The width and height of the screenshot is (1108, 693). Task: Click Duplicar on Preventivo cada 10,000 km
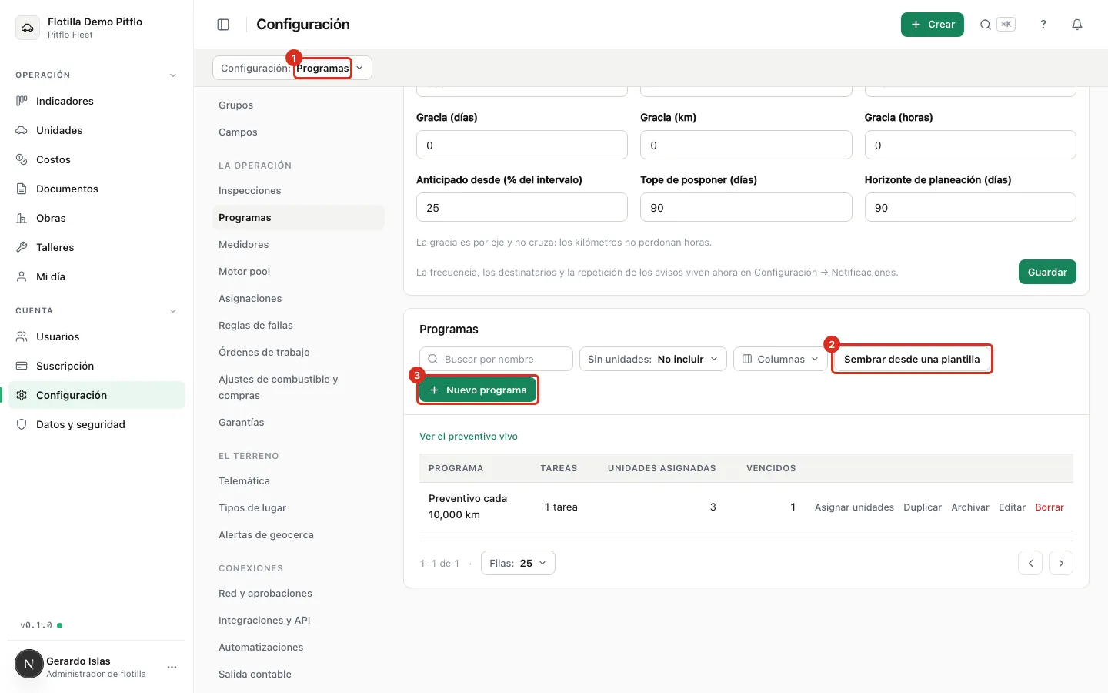tap(923, 507)
